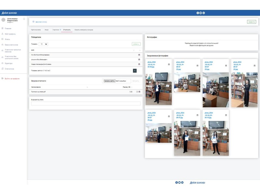Delete winner Ким Виктория Вячеславовна via trash icon

coord(139,55)
